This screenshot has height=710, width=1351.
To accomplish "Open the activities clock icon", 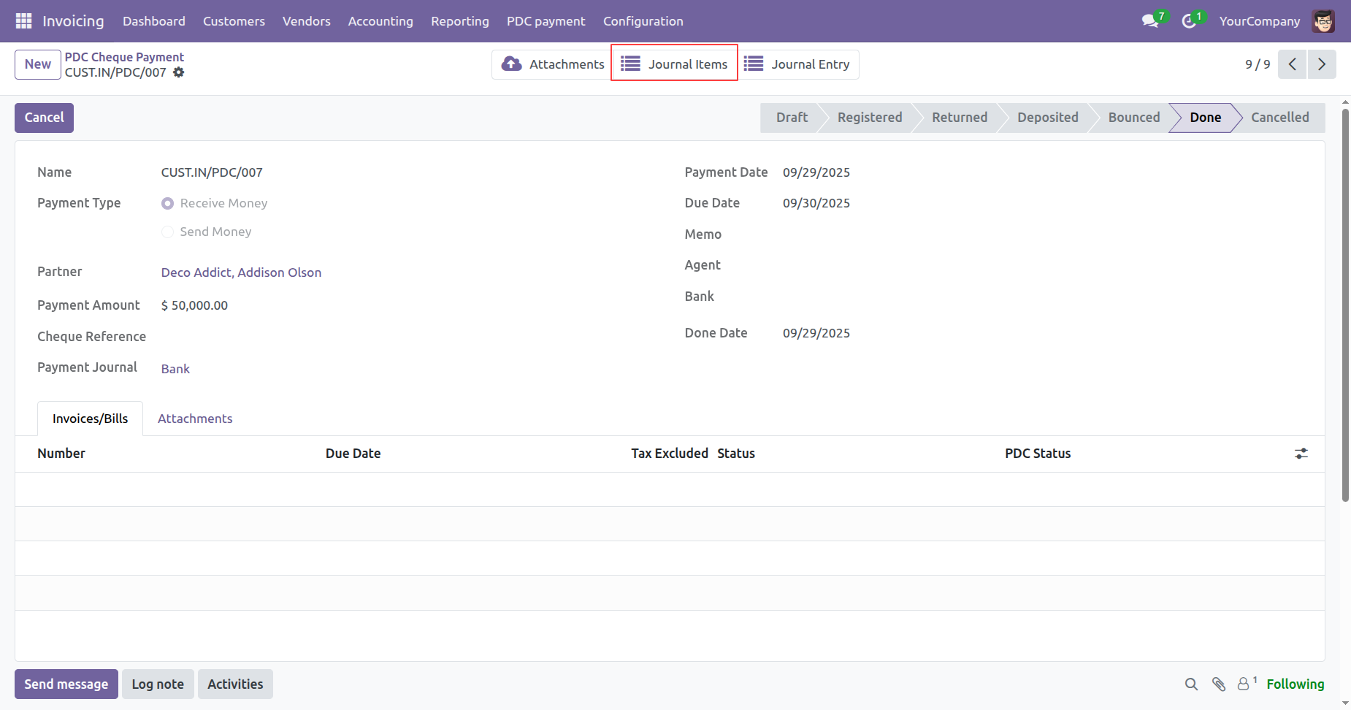I will tap(1189, 21).
